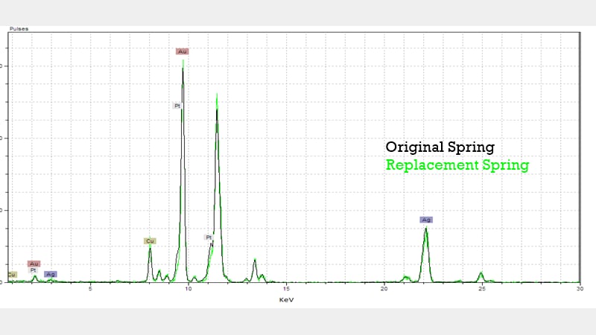Select the Cu label at the far-left axis edge
The image size is (596, 335).
coord(11,275)
